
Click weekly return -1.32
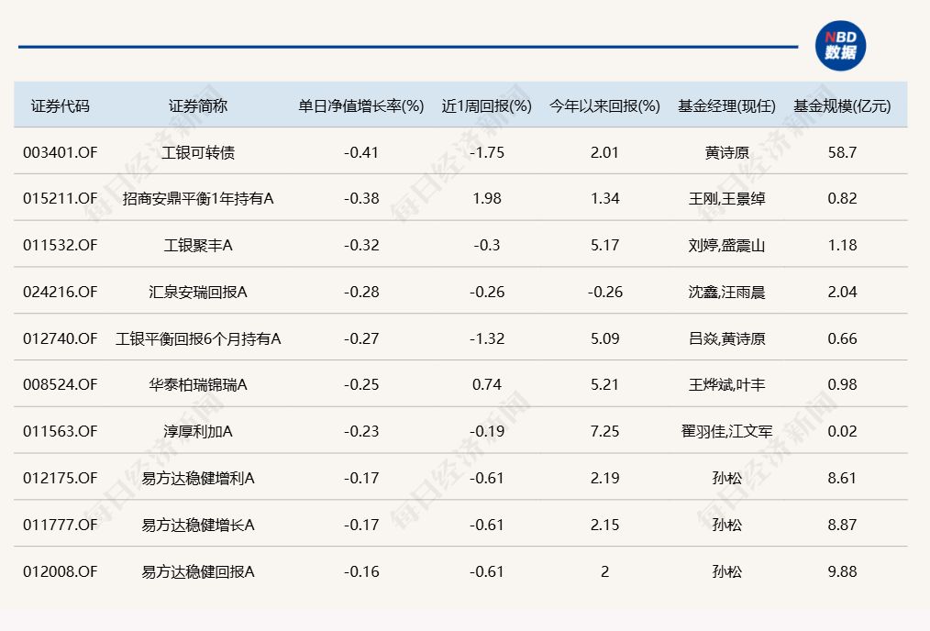pos(487,338)
